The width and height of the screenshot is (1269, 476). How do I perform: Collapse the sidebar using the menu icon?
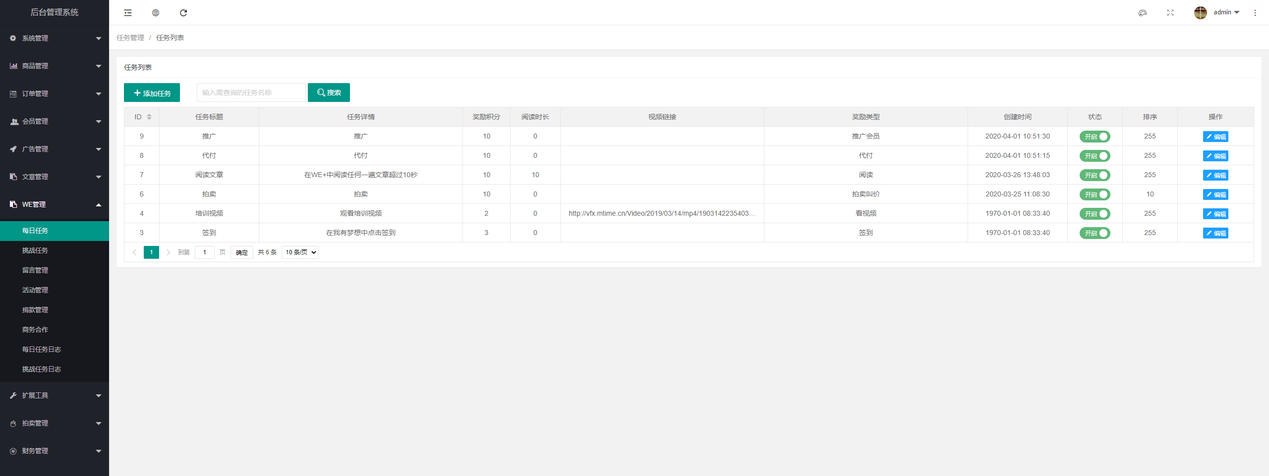(x=128, y=13)
